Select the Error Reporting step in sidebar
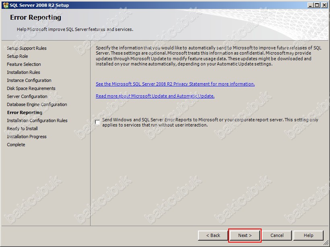Image resolution: width=330 pixels, height=247 pixels. click(25, 112)
